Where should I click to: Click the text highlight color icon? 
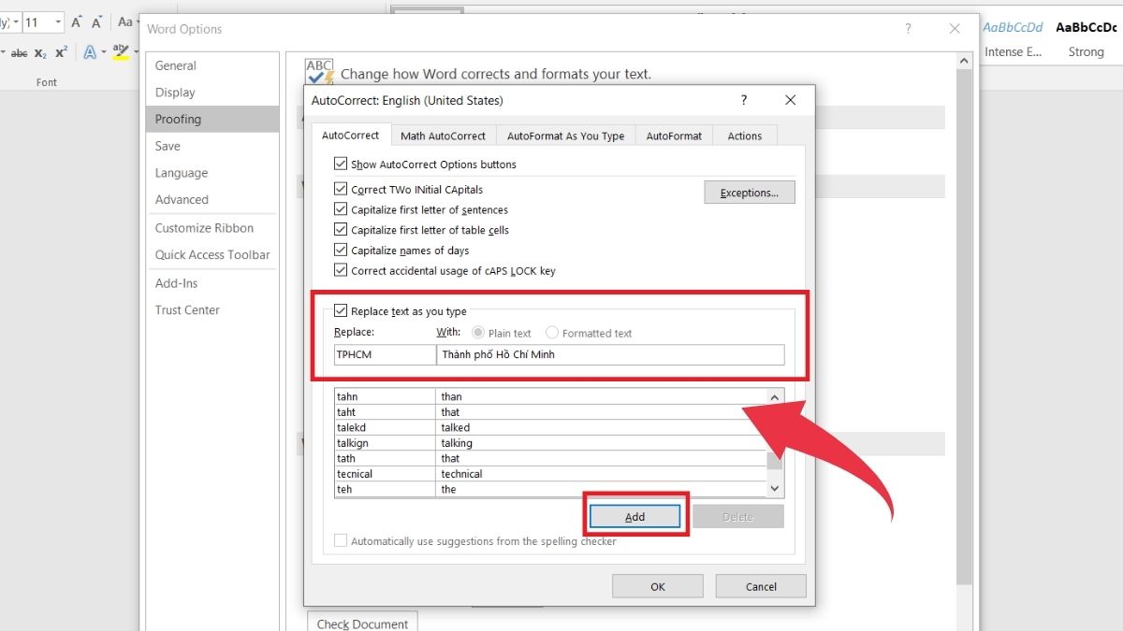point(120,51)
